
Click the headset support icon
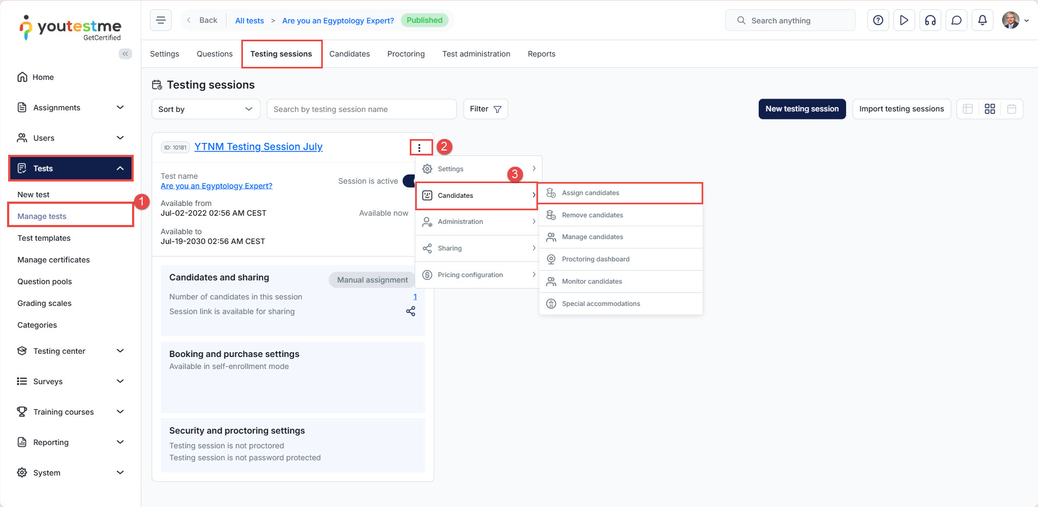(x=930, y=20)
